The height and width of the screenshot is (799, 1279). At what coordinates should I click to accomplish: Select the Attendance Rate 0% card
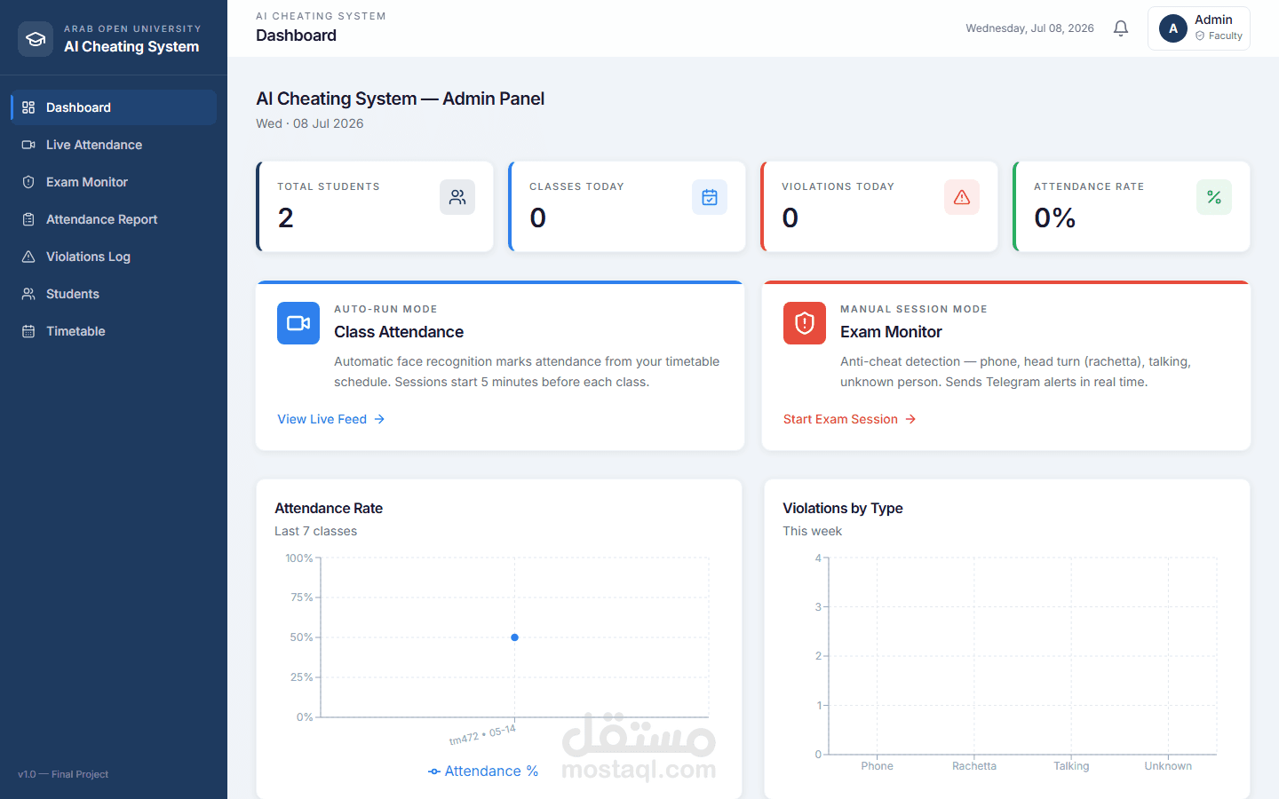click(x=1132, y=206)
